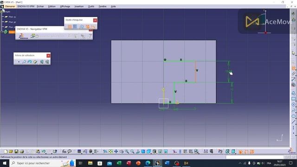
Task: Open Word from the Windows taskbar
Action: [167, 163]
